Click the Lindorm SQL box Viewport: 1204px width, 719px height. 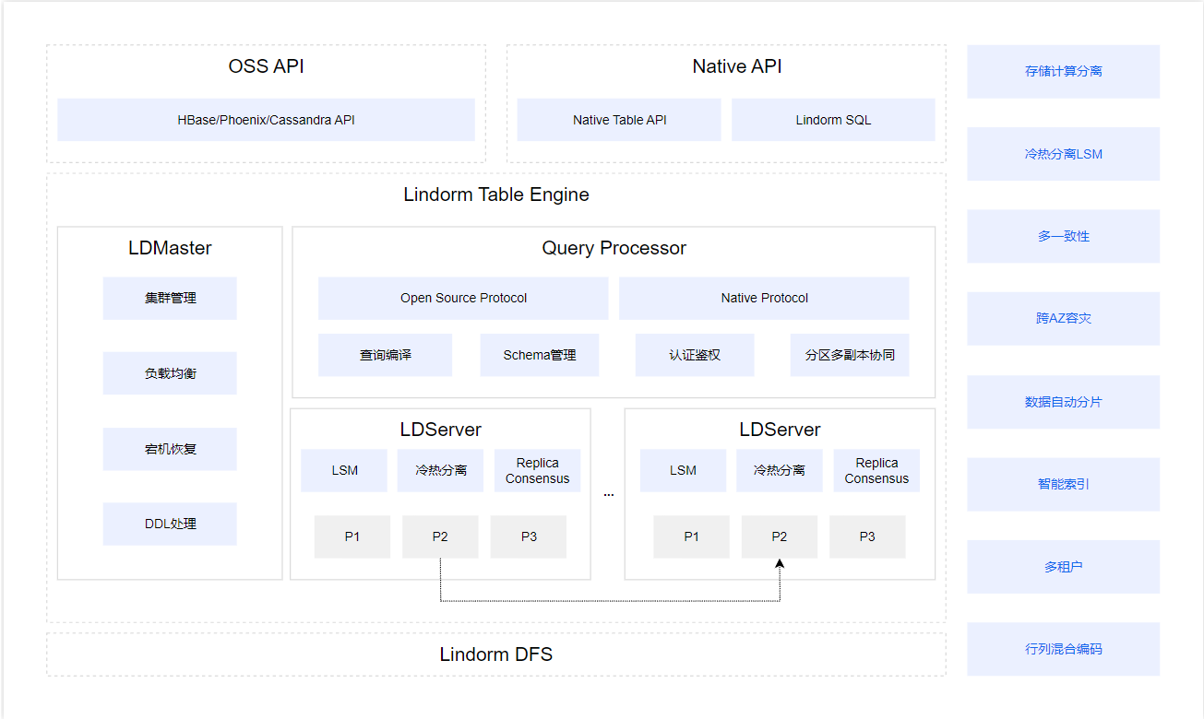[833, 120]
